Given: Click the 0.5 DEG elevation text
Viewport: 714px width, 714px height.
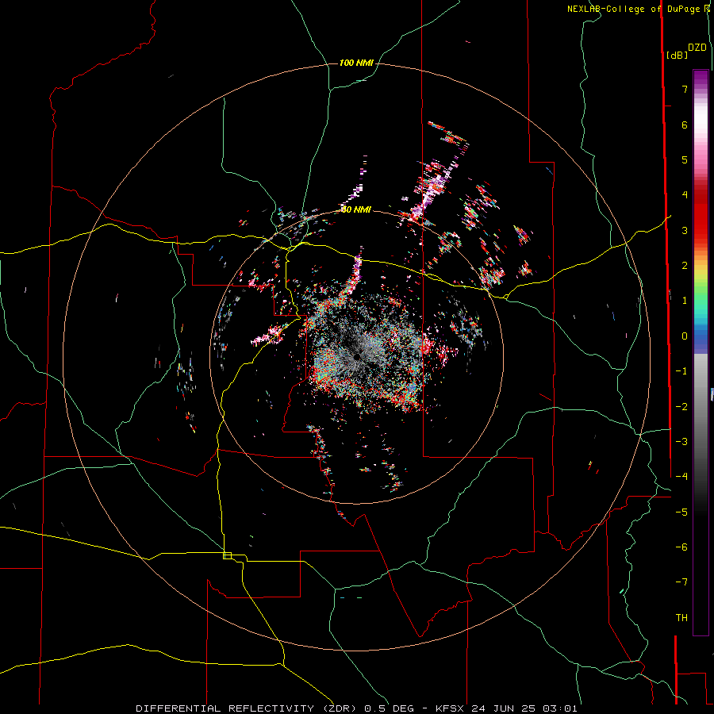Looking at the screenshot, I should point(387,708).
